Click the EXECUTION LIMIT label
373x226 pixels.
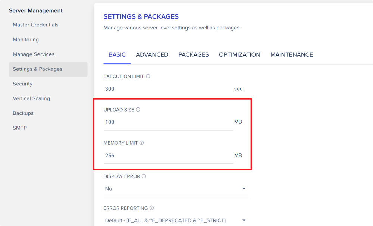[x=124, y=76]
